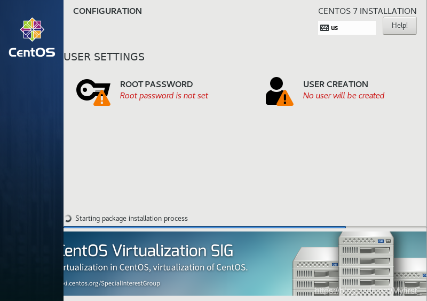Image resolution: width=427 pixels, height=301 pixels.
Task: Click the 'Starting package installation process' status text
Action: (x=131, y=218)
